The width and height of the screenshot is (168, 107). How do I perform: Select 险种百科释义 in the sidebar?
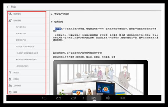(x=21, y=27)
